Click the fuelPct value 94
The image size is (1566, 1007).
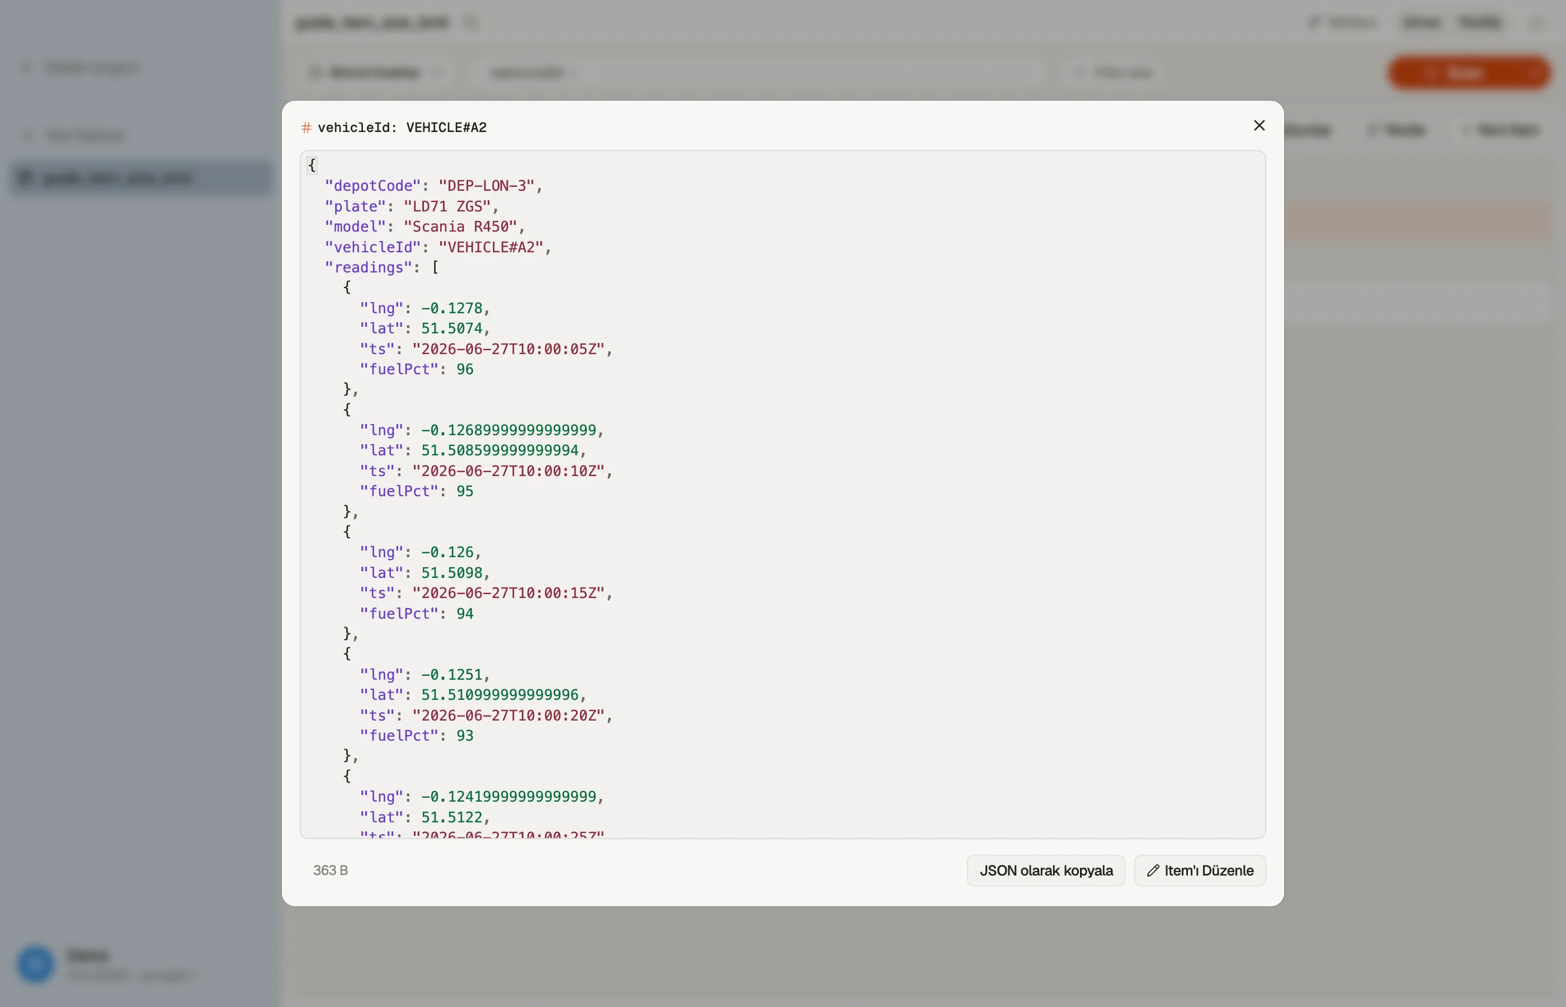(465, 613)
